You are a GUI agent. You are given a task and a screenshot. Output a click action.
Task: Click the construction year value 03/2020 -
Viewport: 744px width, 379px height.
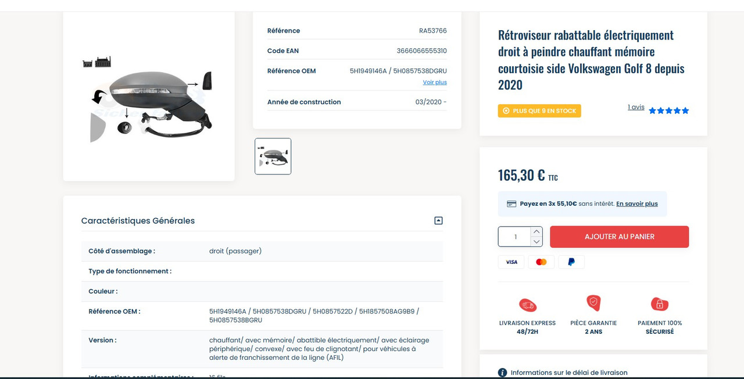431,102
